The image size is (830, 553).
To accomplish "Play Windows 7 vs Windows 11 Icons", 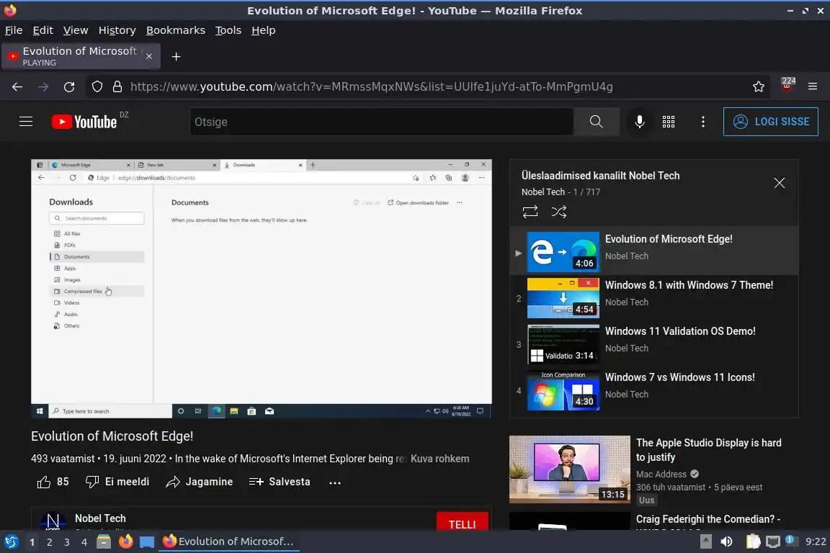I will click(x=654, y=390).
